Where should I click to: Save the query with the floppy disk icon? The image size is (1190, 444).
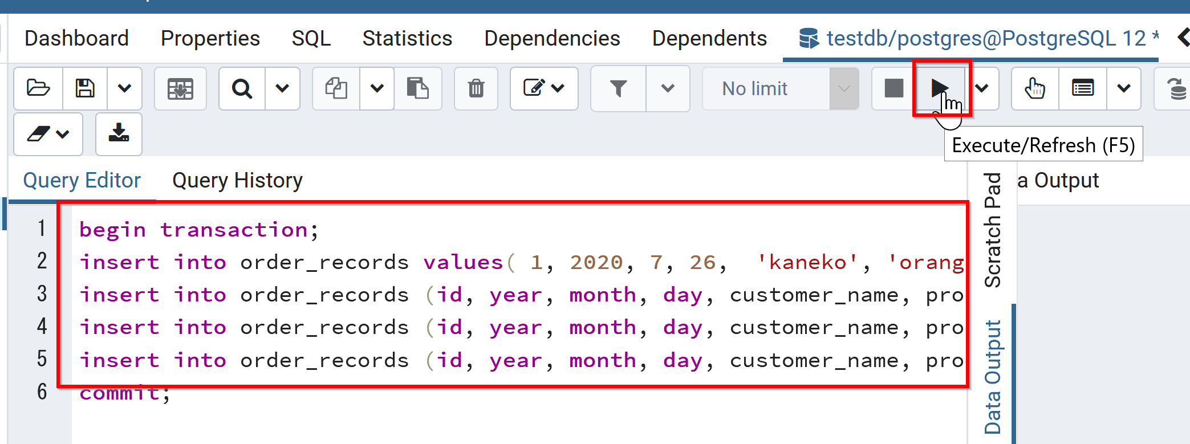coord(85,88)
